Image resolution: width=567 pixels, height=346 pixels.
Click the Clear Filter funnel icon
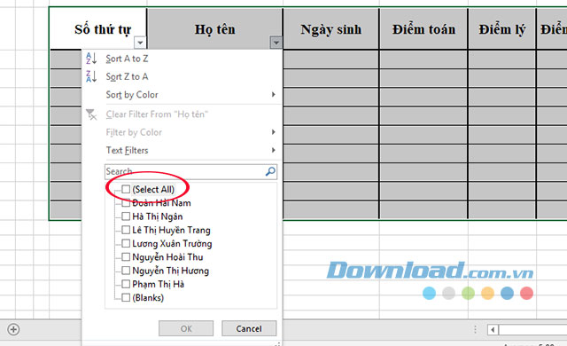(91, 114)
